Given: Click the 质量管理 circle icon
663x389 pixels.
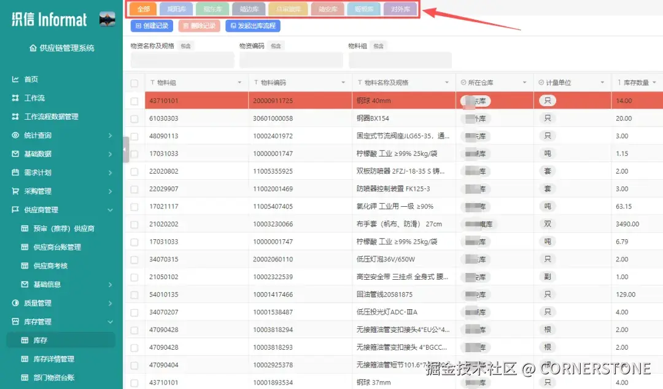Looking at the screenshot, I should (15, 302).
